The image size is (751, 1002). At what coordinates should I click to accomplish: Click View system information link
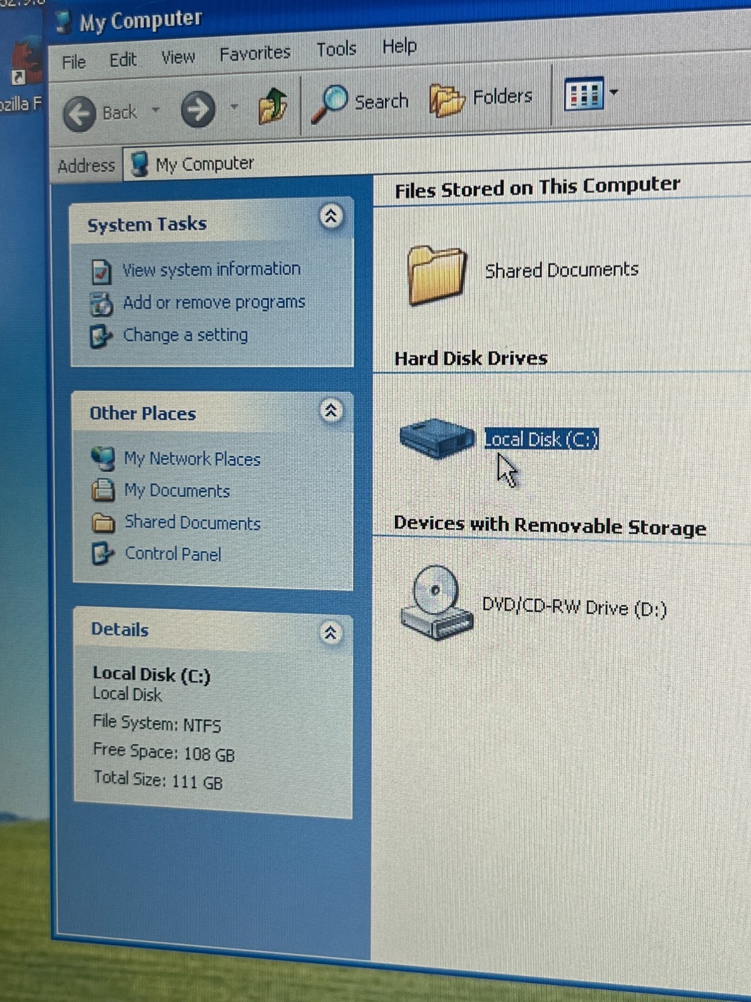point(212,269)
